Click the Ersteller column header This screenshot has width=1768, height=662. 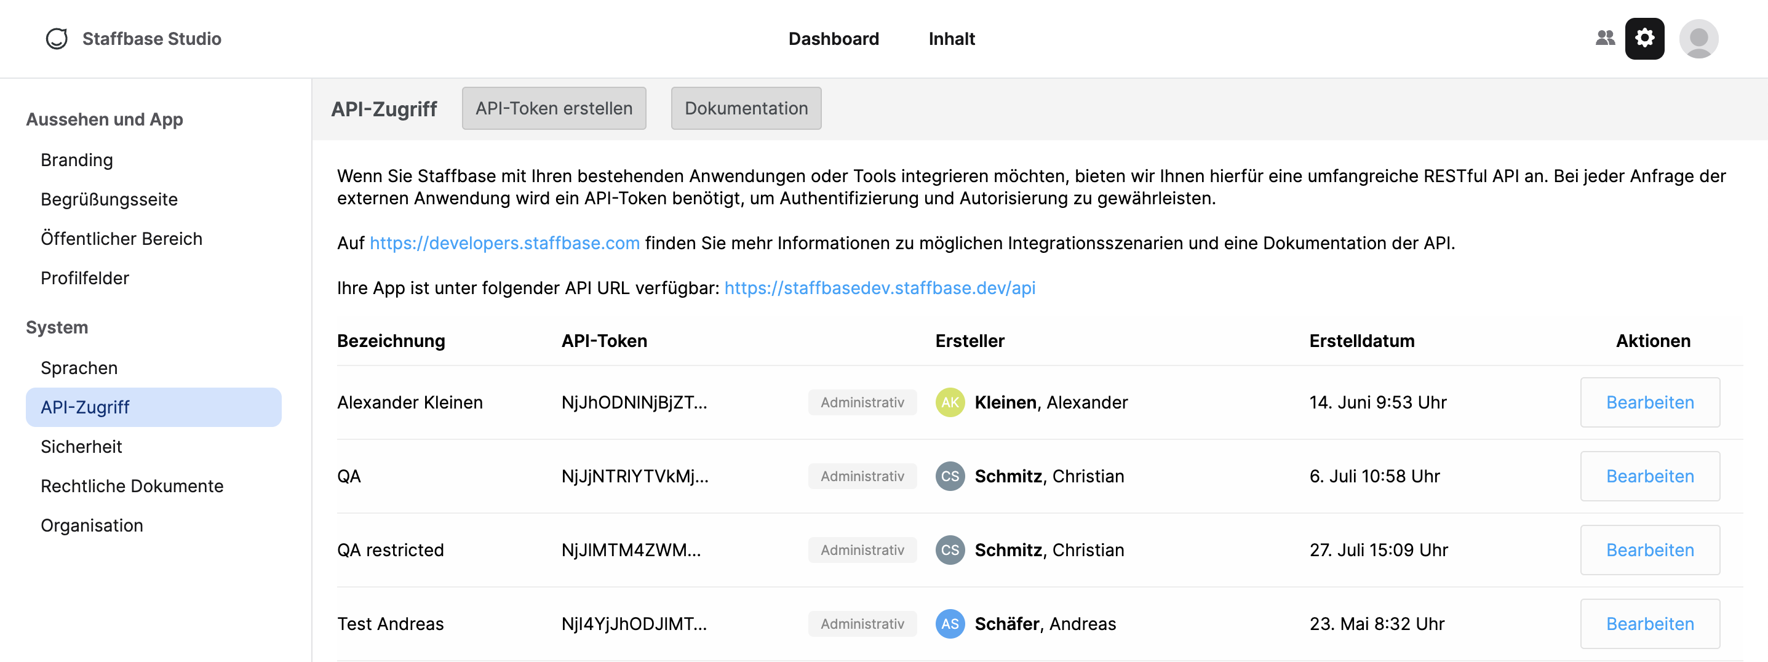(970, 341)
